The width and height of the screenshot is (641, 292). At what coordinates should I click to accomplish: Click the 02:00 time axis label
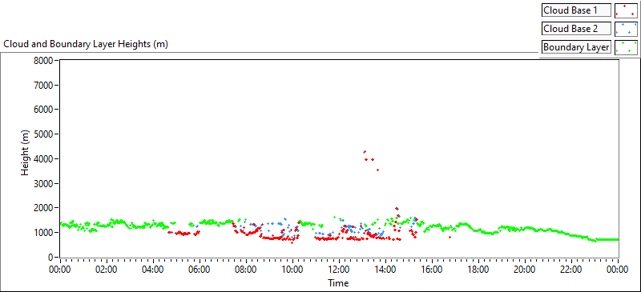coord(107,270)
